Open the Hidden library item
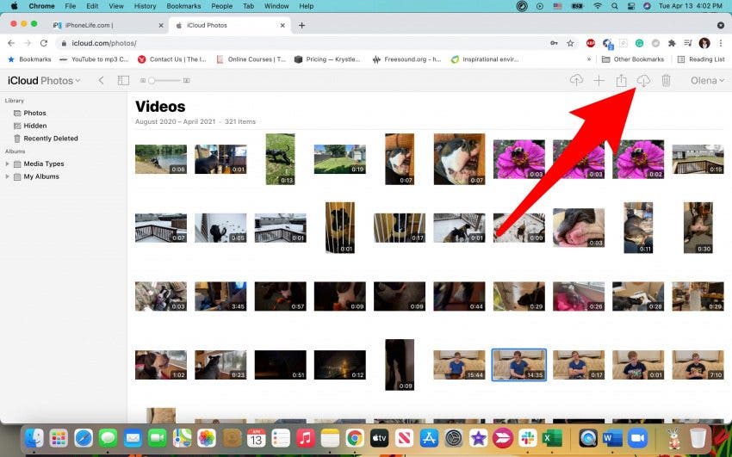Viewport: 732px width, 457px height. (35, 126)
